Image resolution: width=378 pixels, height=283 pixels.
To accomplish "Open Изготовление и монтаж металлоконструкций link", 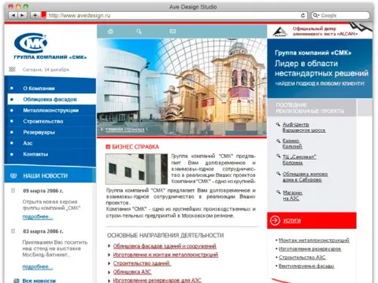I will click(x=165, y=255).
